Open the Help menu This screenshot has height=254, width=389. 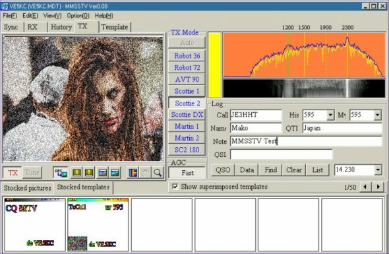click(x=104, y=16)
